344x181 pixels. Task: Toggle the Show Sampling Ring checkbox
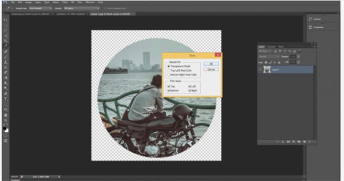click(x=105, y=8)
